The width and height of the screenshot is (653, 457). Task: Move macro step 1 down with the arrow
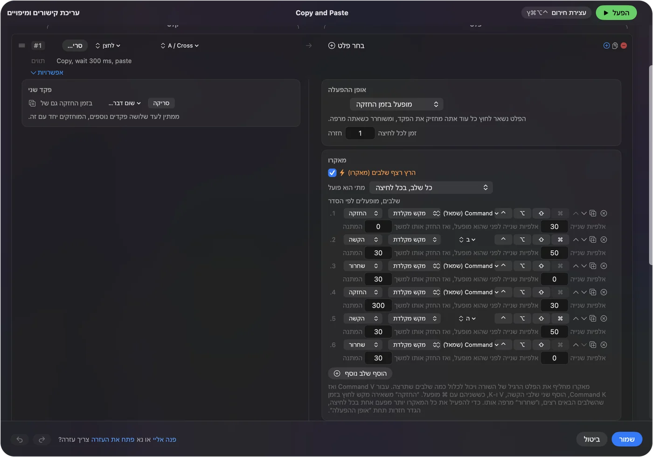(x=584, y=213)
